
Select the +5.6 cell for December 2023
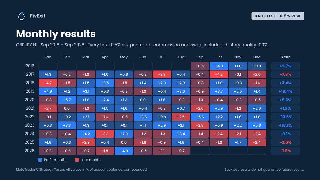coord(257,125)
